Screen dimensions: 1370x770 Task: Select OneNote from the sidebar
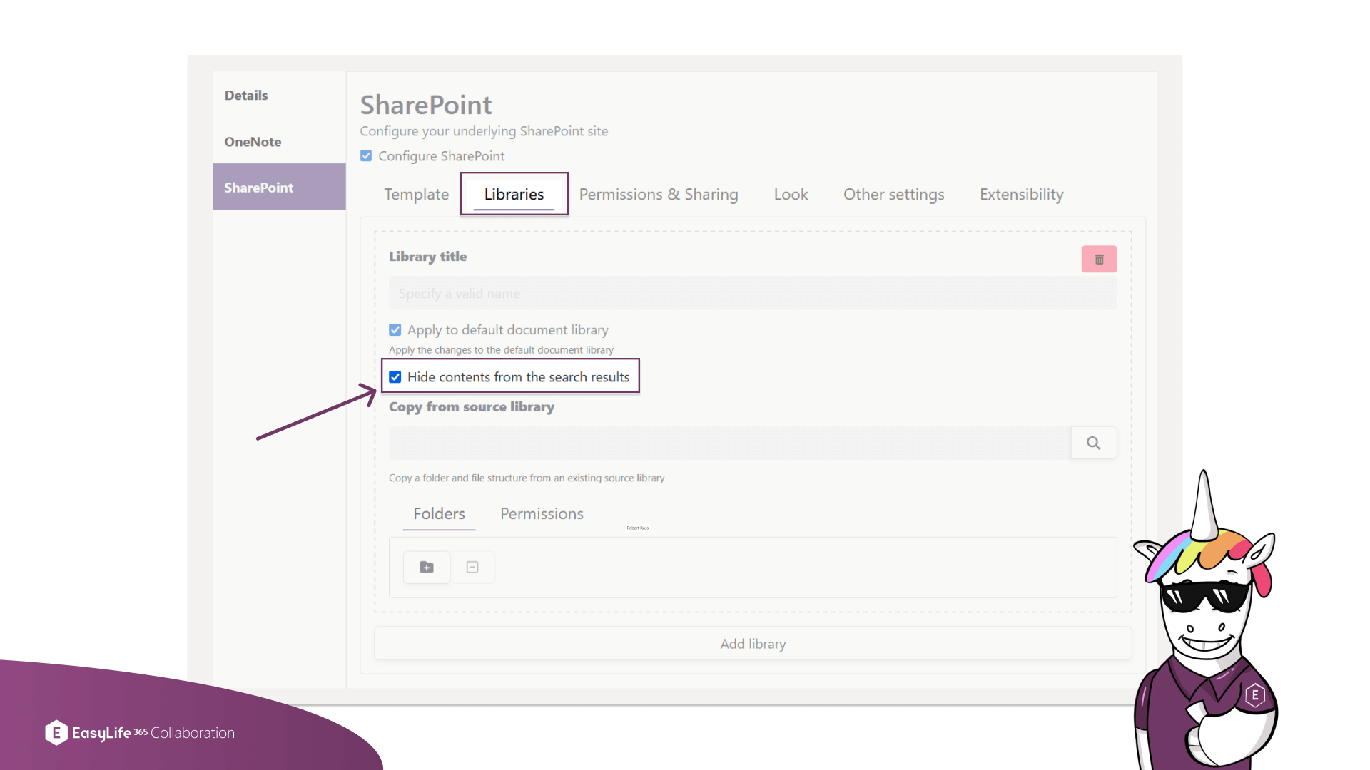click(x=252, y=141)
